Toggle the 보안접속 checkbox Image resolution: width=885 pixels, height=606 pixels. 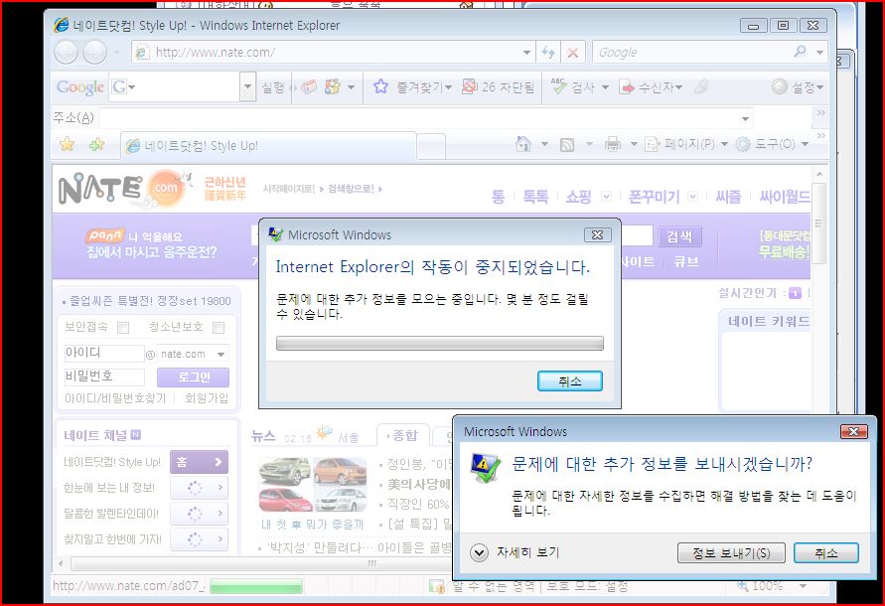[x=123, y=328]
